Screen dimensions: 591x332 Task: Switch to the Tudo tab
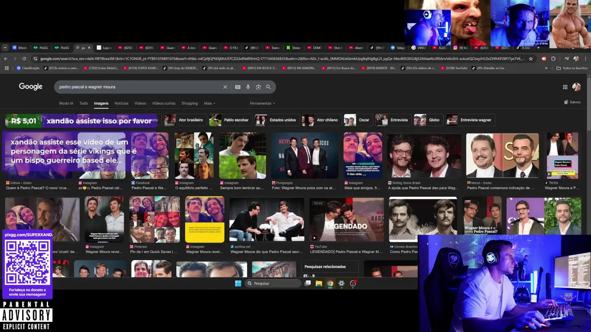(x=84, y=103)
